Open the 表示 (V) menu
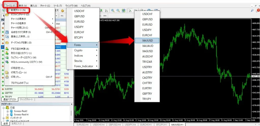Screen dimensions: 260x126 pos(23,6)
